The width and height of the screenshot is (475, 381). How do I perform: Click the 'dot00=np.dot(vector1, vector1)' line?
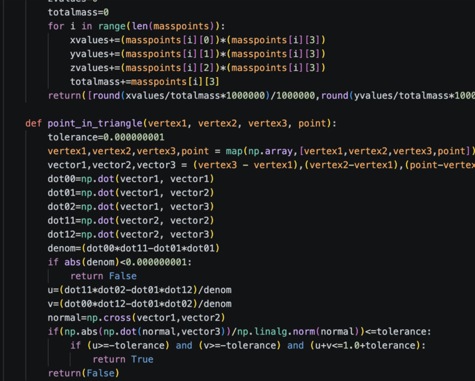[131, 179]
